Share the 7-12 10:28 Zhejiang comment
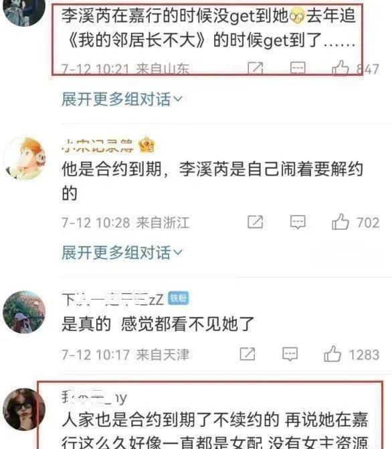This screenshot has height=449, width=392. pyautogui.click(x=256, y=222)
